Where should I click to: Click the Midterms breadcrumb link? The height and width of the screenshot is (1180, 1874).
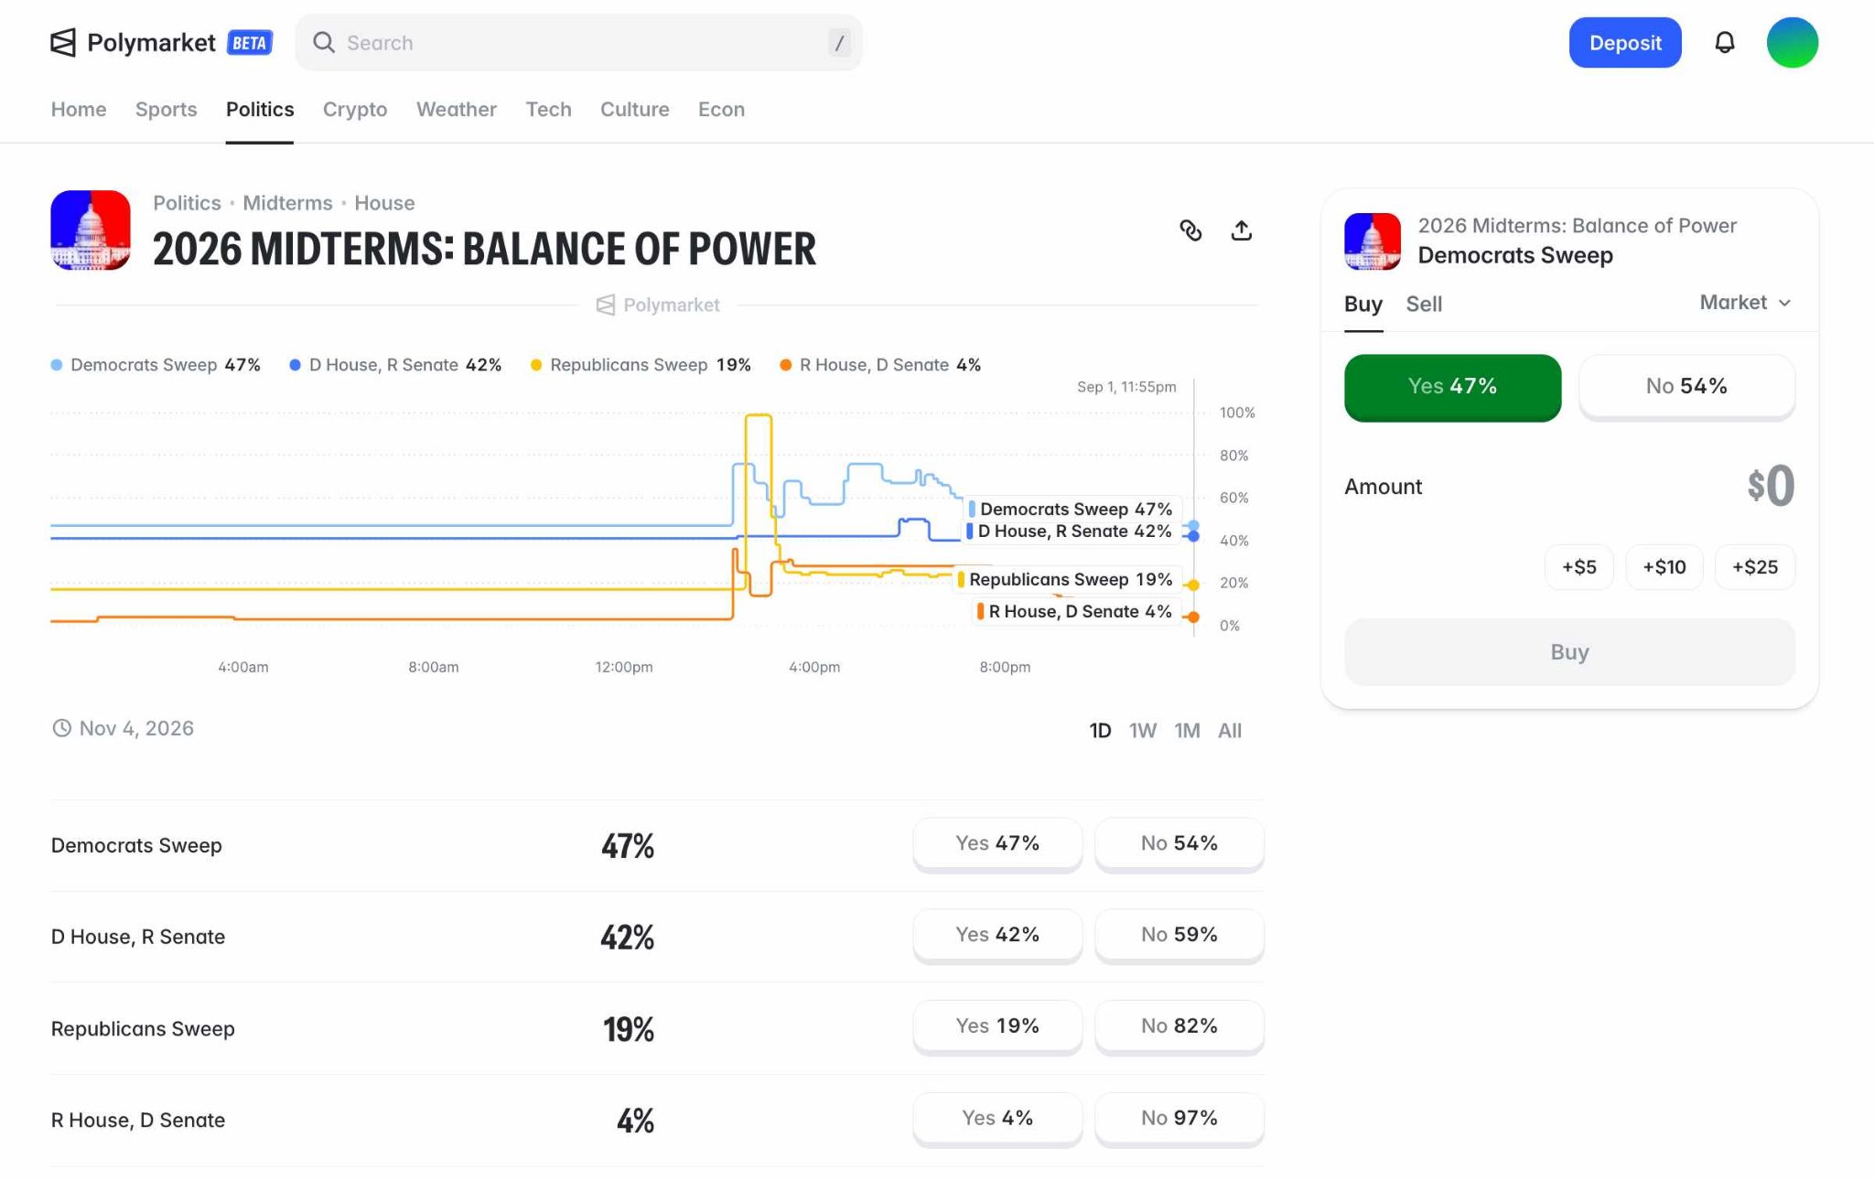287,203
